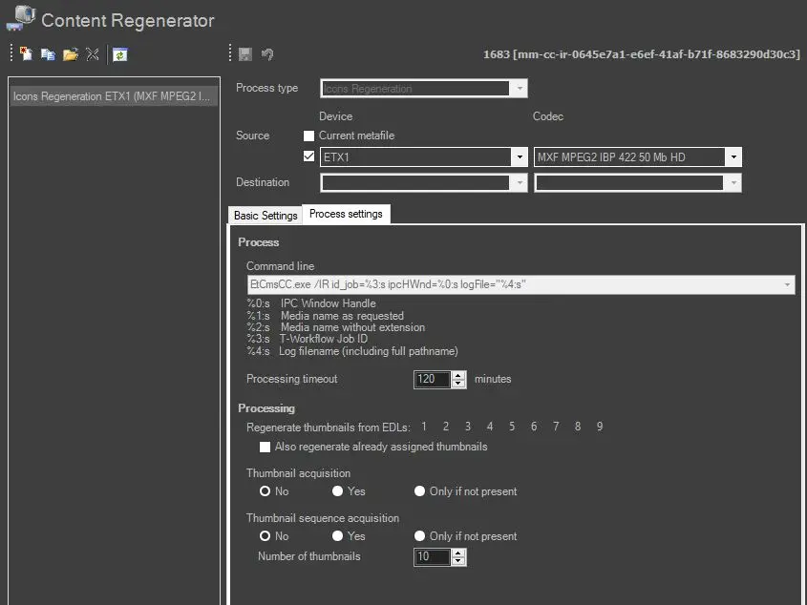Choose Only if not present for sequence acquisition
The image size is (807, 605).
click(x=420, y=536)
